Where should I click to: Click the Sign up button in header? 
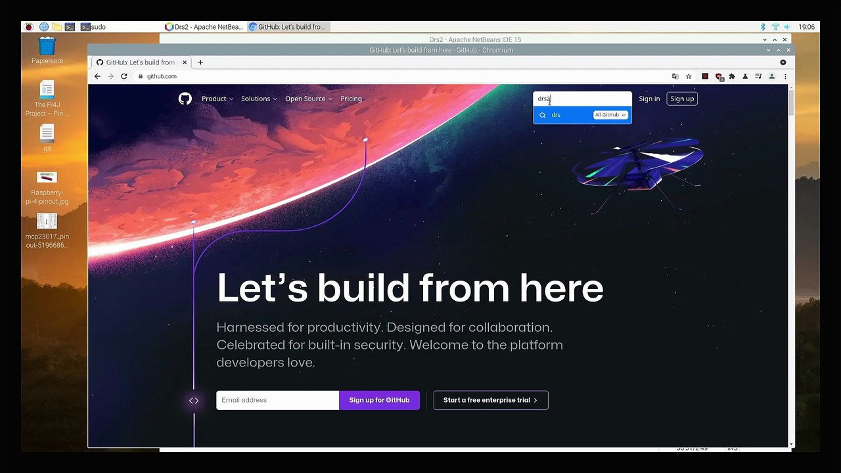[682, 99]
